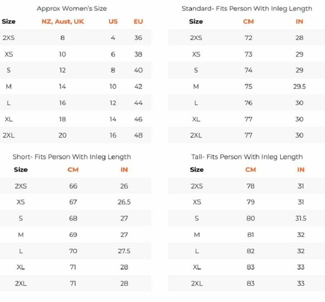
Task: Click the CM header in the Tall table
Action: pos(250,170)
